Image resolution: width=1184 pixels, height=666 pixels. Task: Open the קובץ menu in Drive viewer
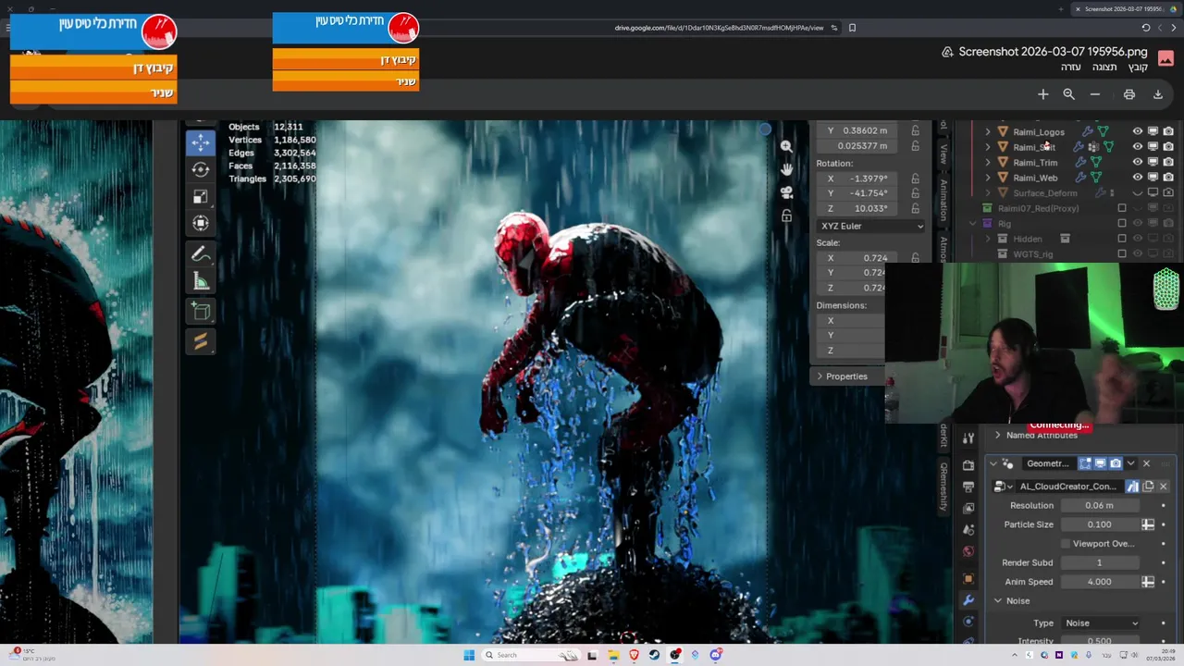click(x=1138, y=68)
